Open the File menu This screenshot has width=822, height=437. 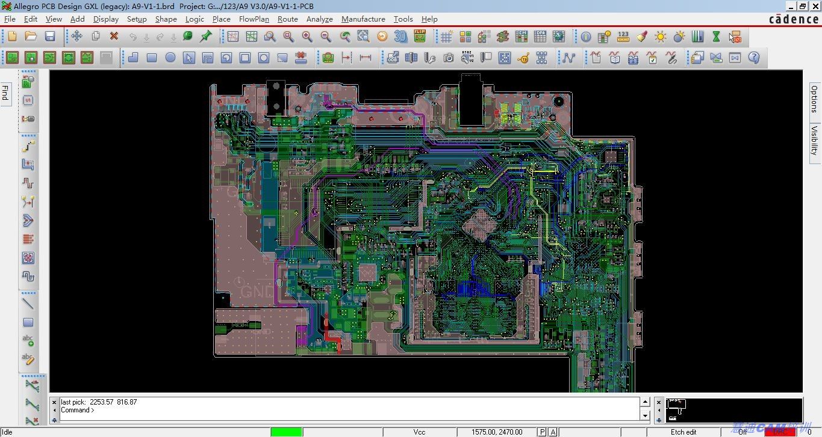(x=10, y=19)
